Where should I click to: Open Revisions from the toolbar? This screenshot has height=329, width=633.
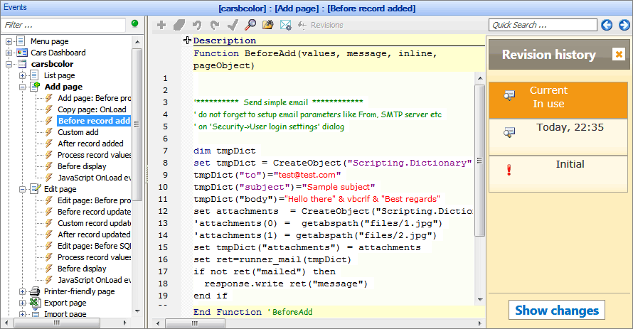click(321, 25)
